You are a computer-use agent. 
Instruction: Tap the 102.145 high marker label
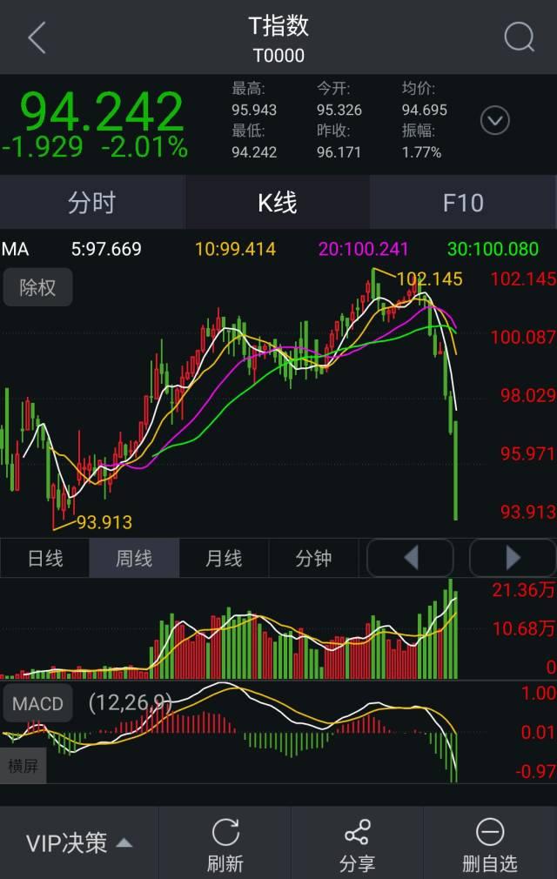429,278
